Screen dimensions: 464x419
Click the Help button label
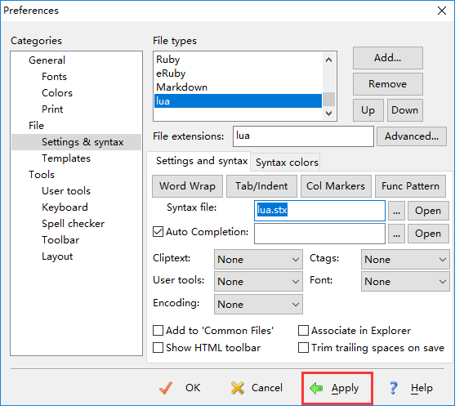(x=422, y=388)
